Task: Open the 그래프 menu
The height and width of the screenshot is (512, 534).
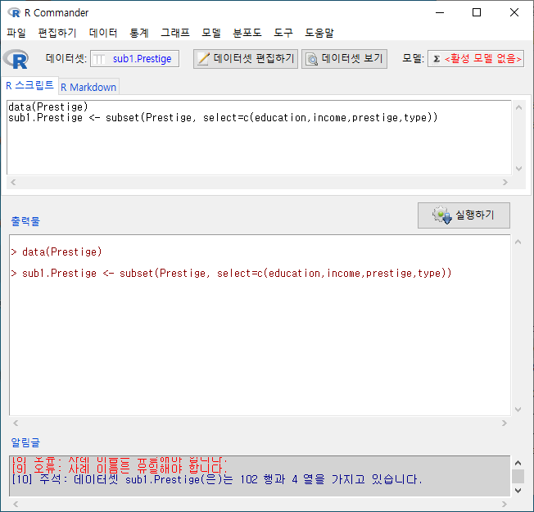Action: [x=175, y=33]
